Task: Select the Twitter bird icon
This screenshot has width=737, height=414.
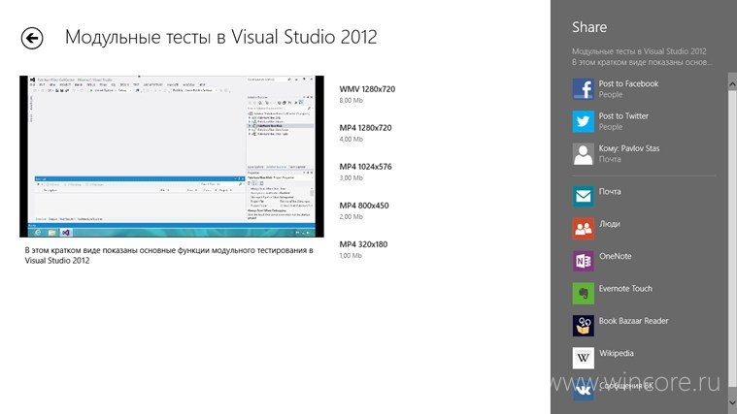Action: (x=584, y=121)
